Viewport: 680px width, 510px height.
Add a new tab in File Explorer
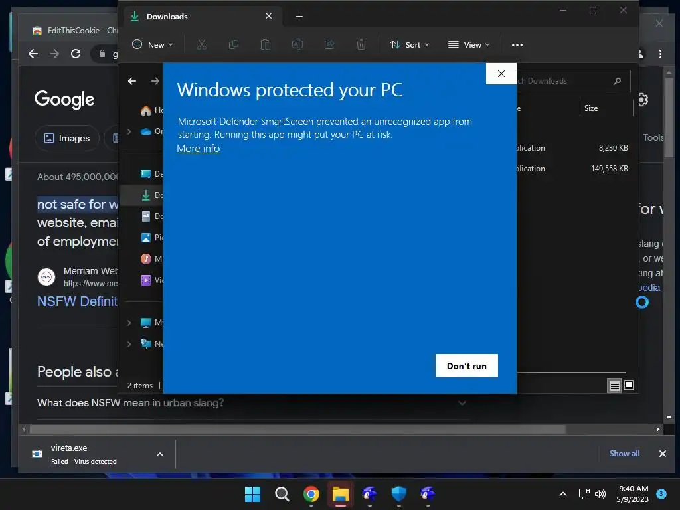click(x=299, y=17)
